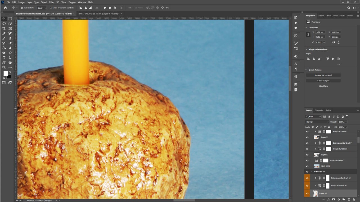The image size is (360, 202).
Task: Select the Frame tool
Action: [10, 28]
